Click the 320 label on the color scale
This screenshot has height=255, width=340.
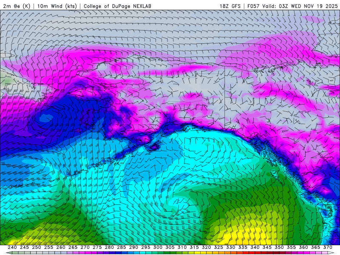pos(207,247)
